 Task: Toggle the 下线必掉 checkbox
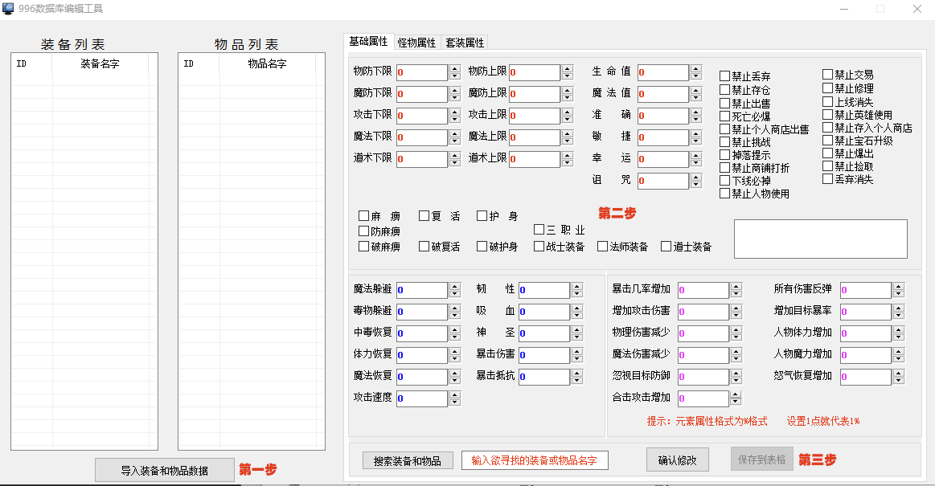(724, 180)
